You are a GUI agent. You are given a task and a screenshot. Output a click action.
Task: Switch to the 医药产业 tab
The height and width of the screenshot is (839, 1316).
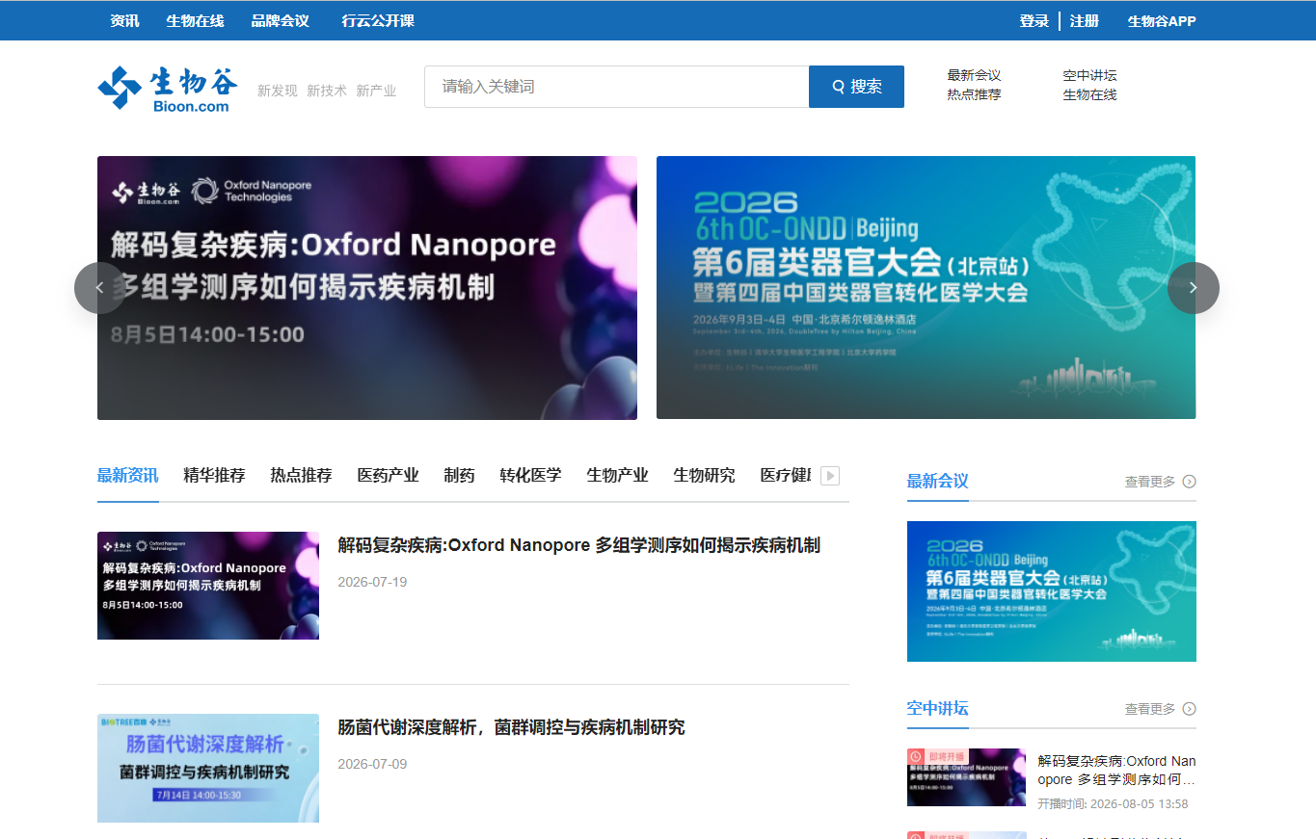point(388,476)
